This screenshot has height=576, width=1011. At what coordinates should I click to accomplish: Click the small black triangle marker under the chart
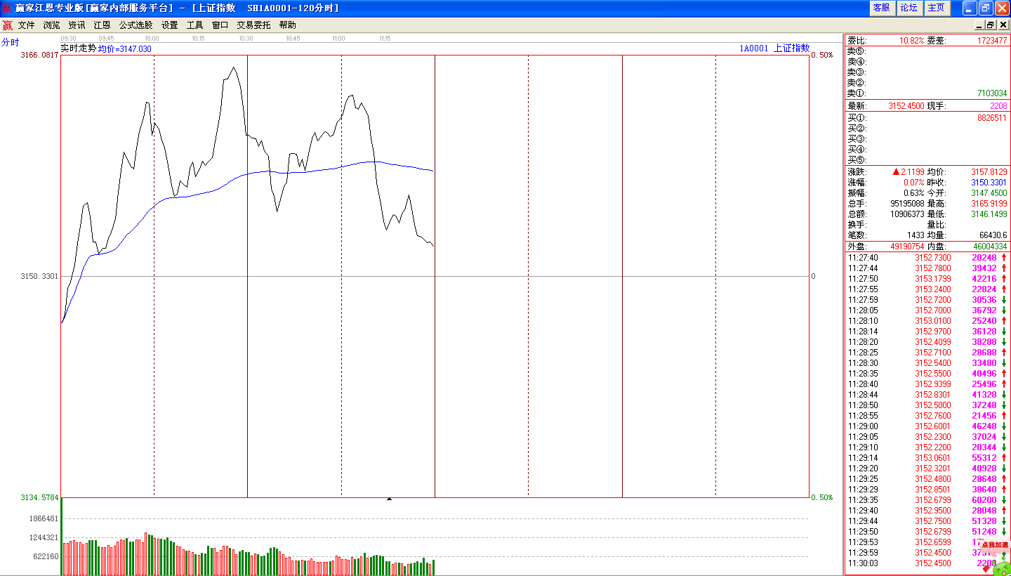pyautogui.click(x=389, y=499)
